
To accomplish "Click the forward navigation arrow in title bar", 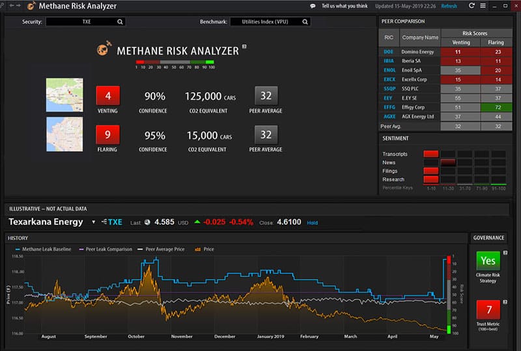I will (18, 6).
